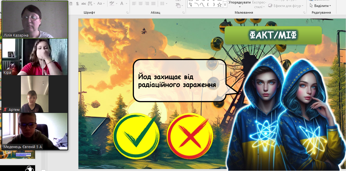
Task: Click green checkmark answer on slide
Action: pos(136,136)
